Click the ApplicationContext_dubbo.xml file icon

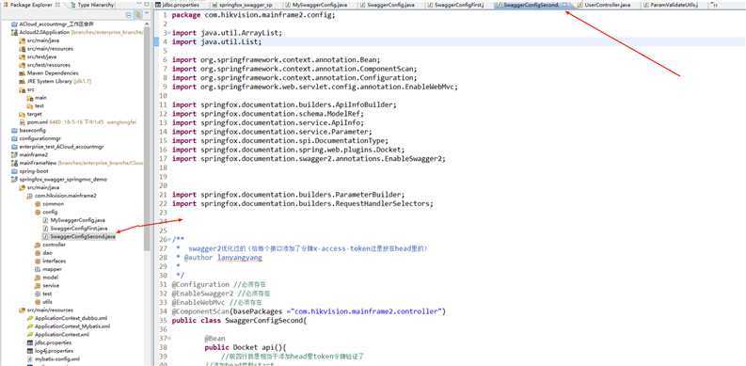30,318
